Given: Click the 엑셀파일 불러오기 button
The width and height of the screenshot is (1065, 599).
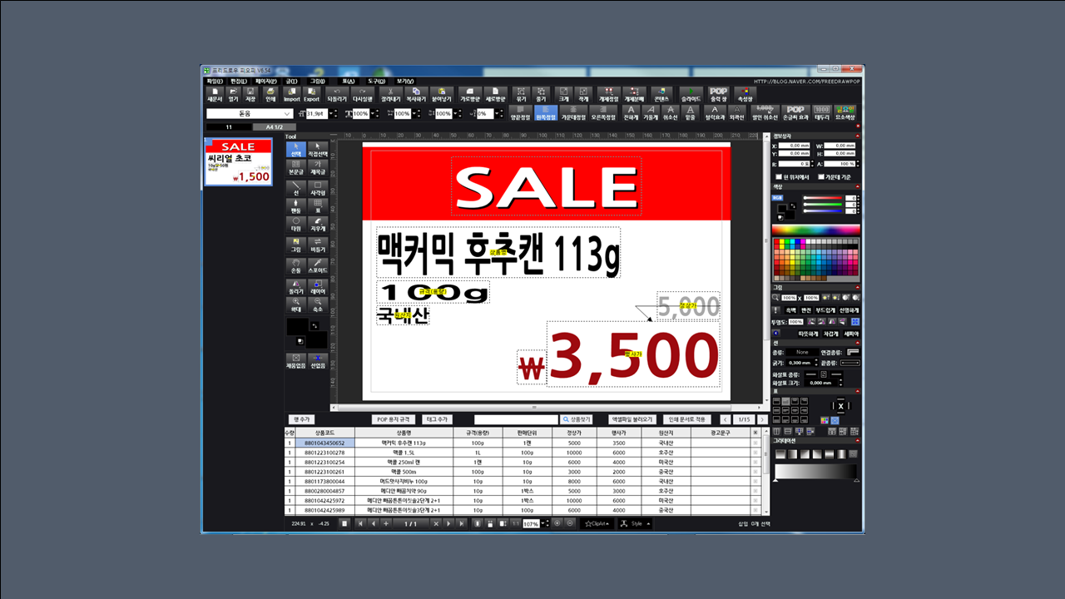Looking at the screenshot, I should point(632,419).
